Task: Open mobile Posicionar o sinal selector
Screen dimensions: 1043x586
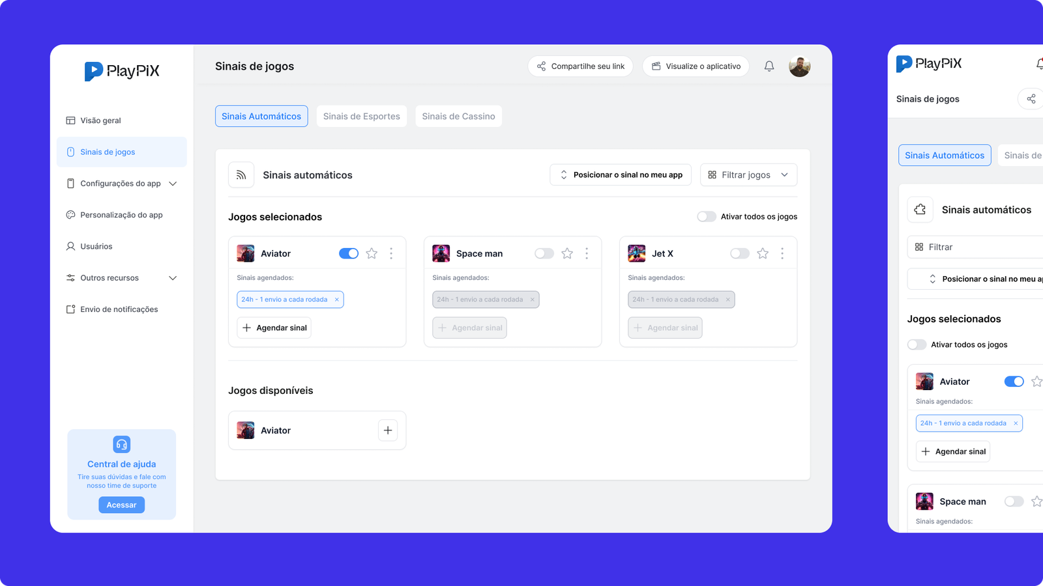Action: point(975,279)
